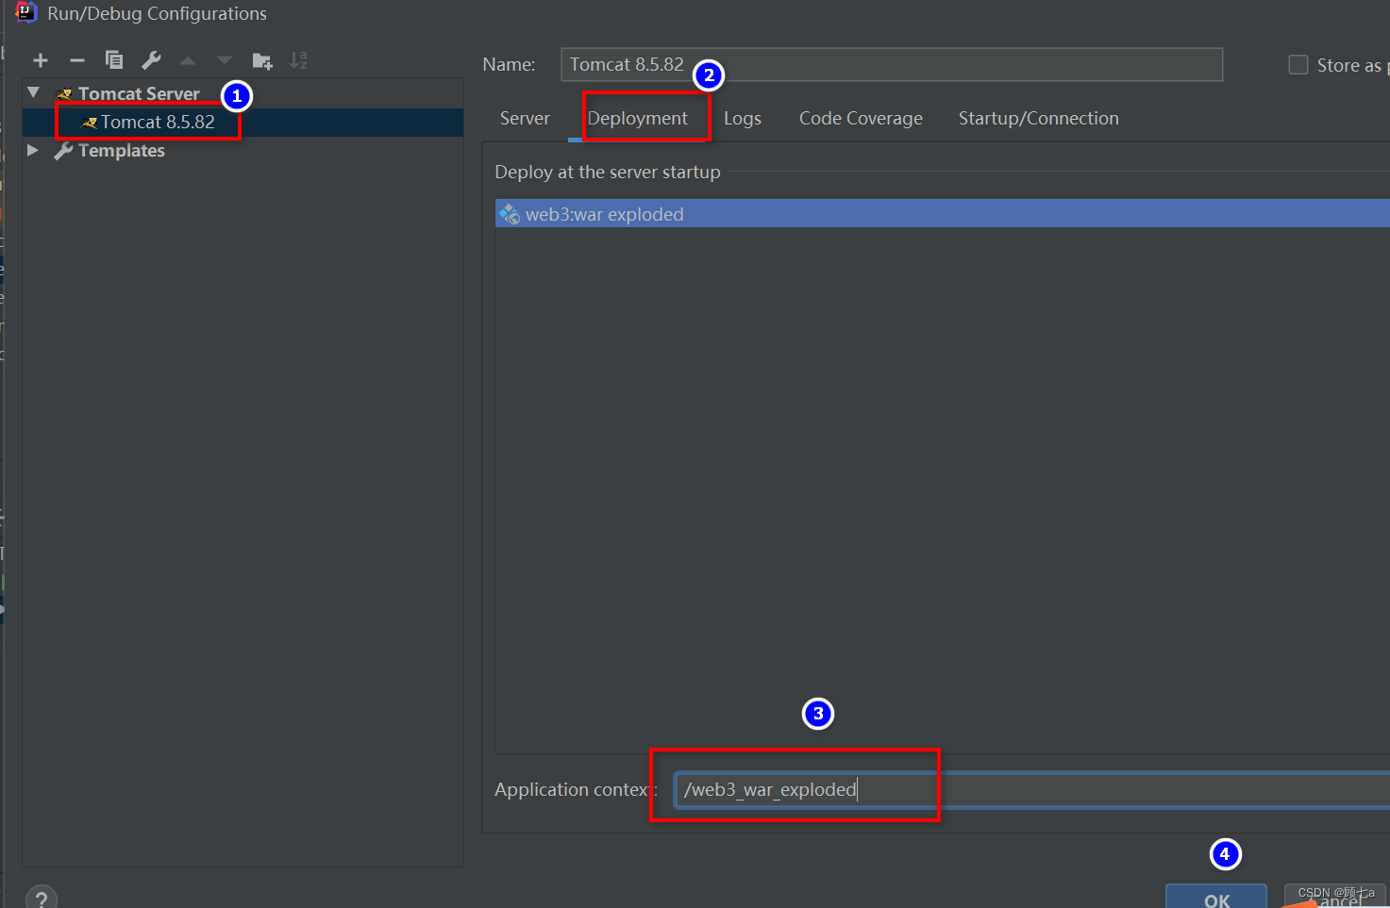Viewport: 1390px width, 908px height.
Task: Select the Templates tree row
Action: 243,151
